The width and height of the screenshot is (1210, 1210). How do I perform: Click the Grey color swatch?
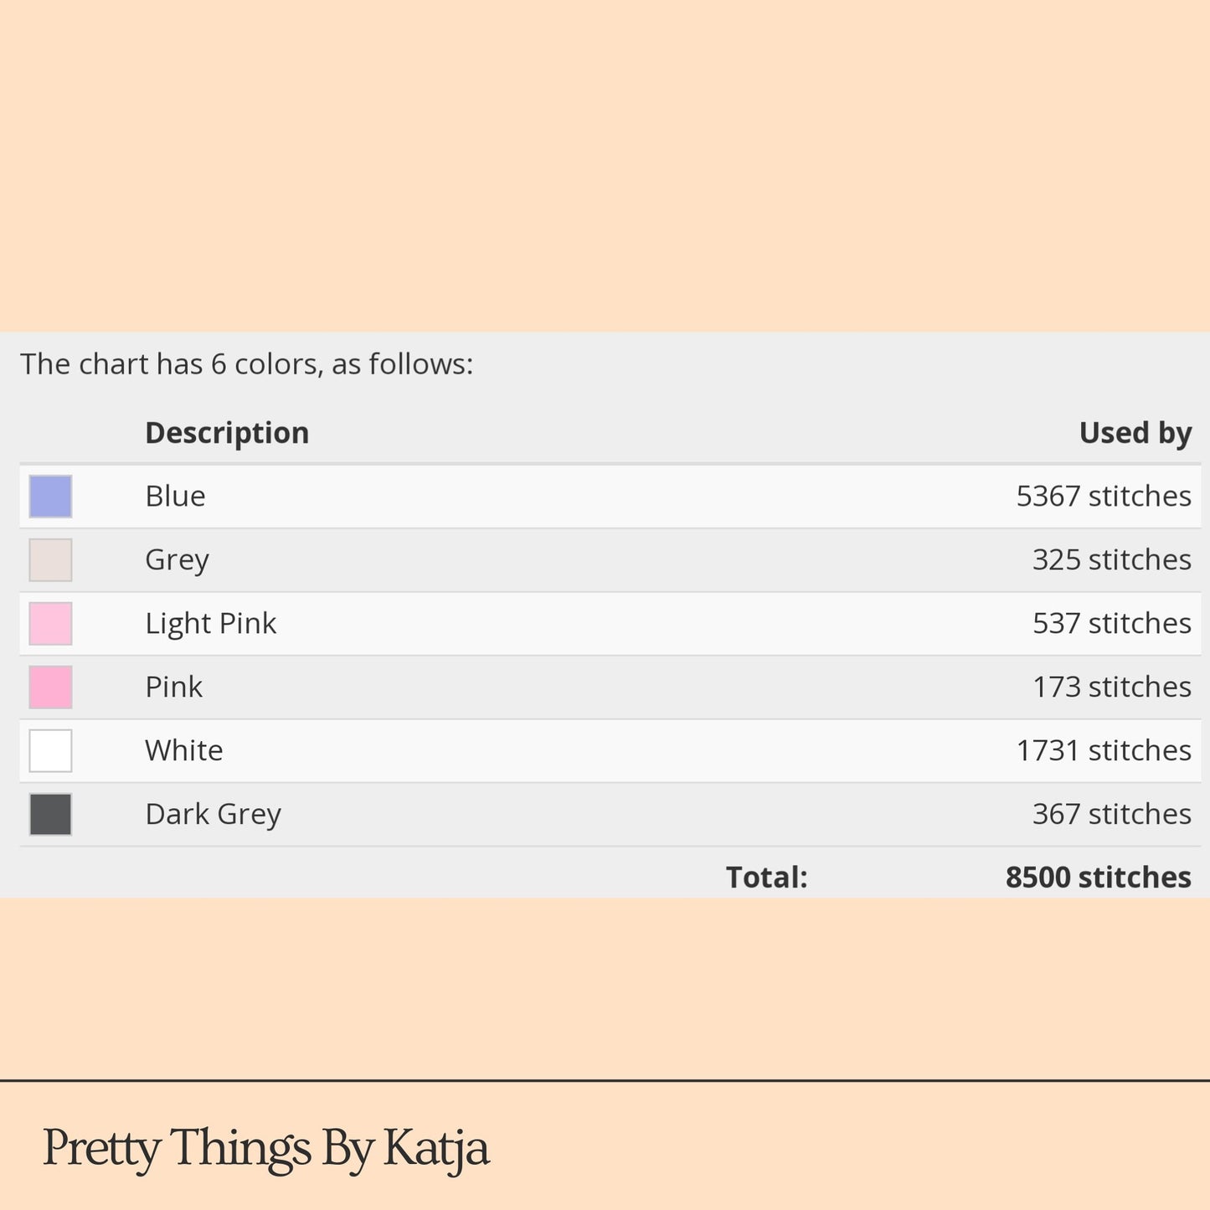(x=50, y=560)
